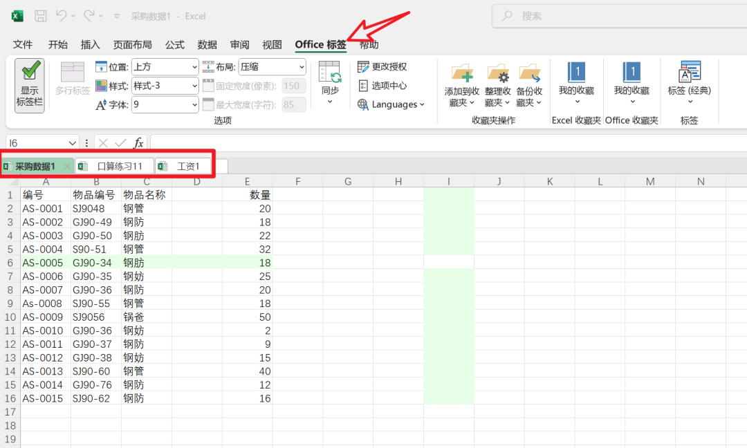Select the Office 标签 ribbon tab
Image resolution: width=747 pixels, height=448 pixels.
tap(321, 45)
